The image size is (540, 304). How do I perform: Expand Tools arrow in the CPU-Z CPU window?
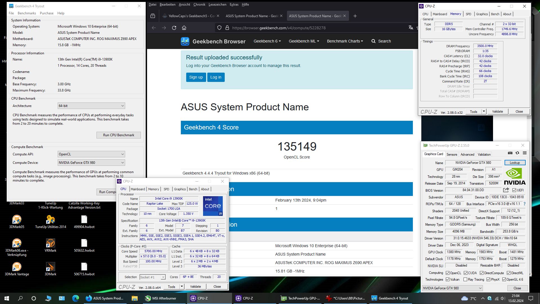click(x=182, y=287)
